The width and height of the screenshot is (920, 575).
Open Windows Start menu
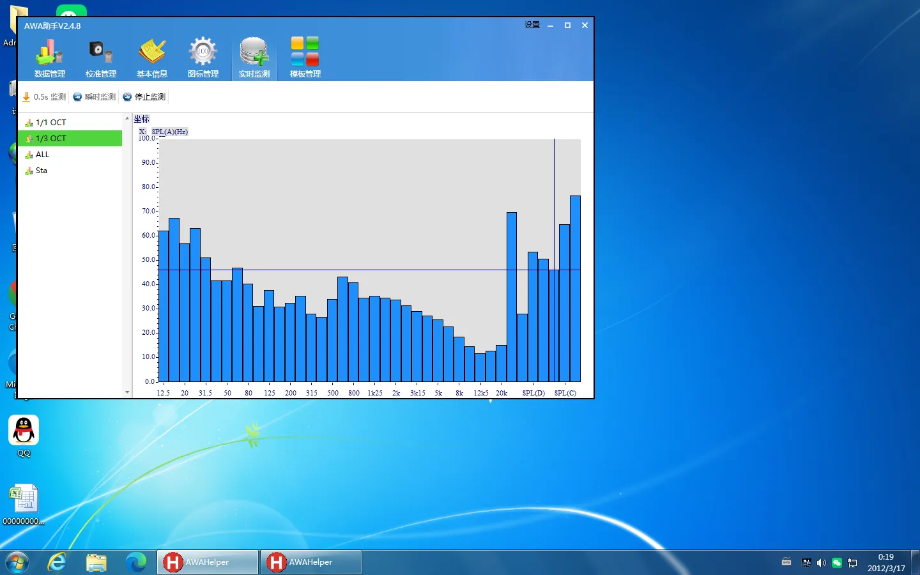coord(17,562)
